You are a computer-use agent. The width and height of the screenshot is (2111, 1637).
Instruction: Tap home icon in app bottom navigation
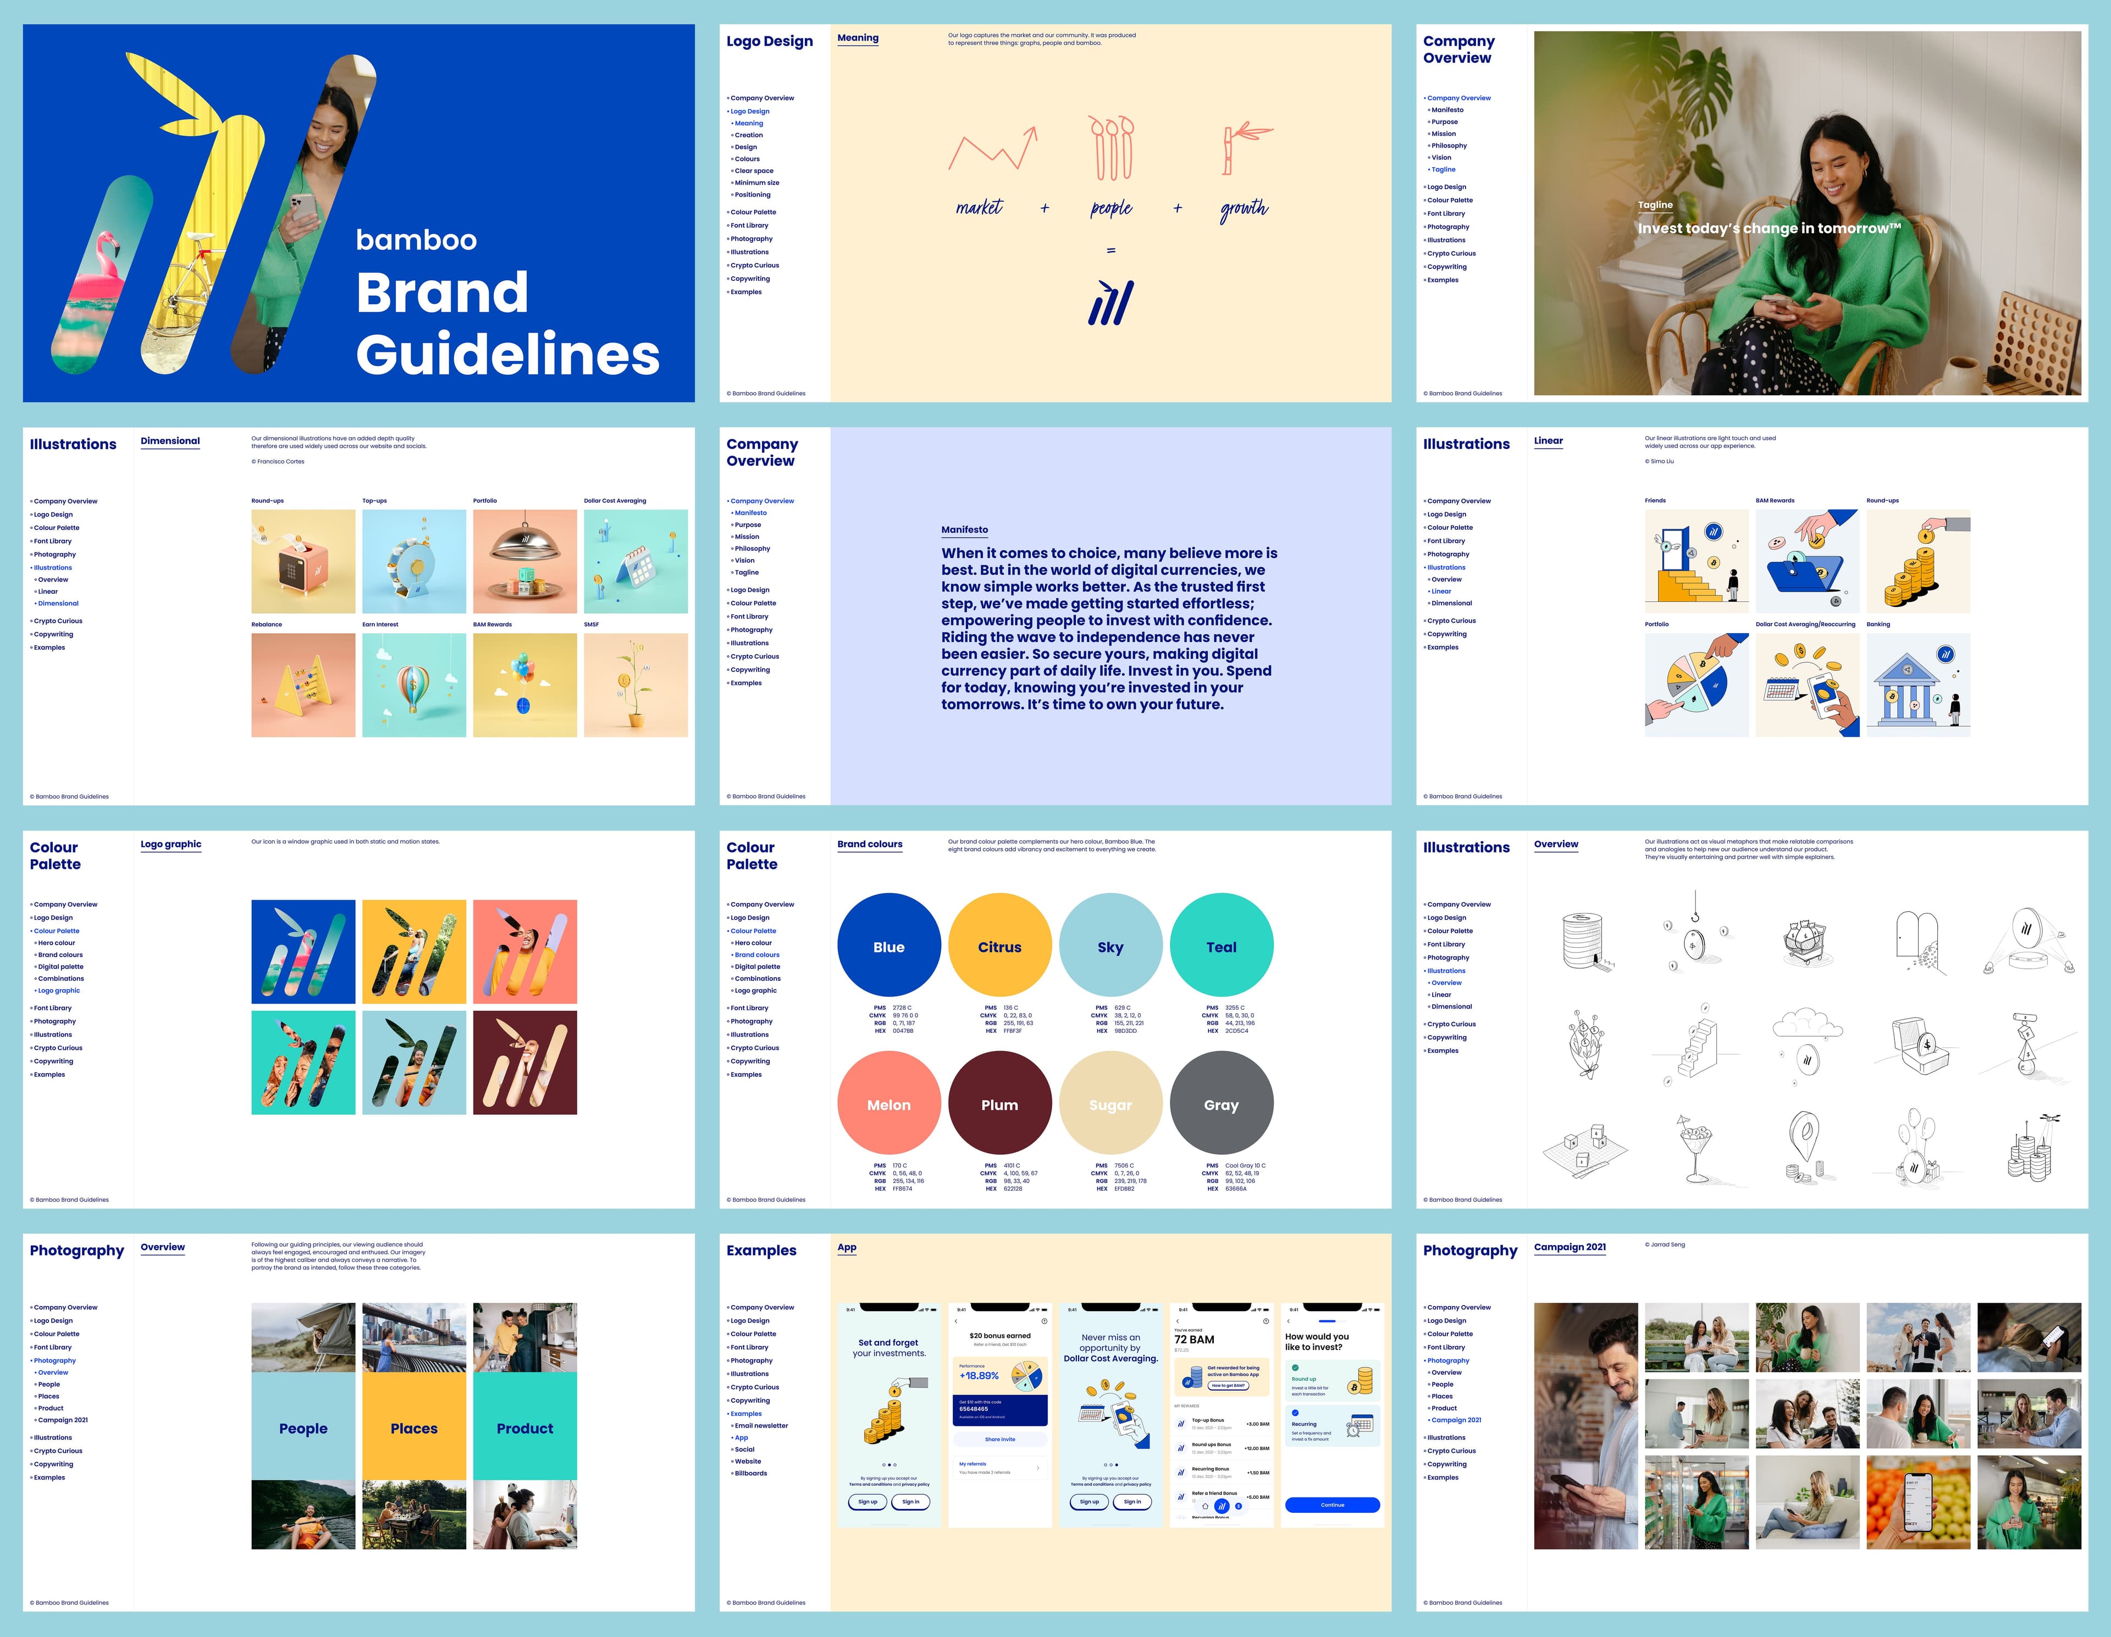click(1206, 1507)
